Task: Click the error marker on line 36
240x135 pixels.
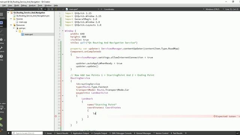Action: [x=56, y=116]
